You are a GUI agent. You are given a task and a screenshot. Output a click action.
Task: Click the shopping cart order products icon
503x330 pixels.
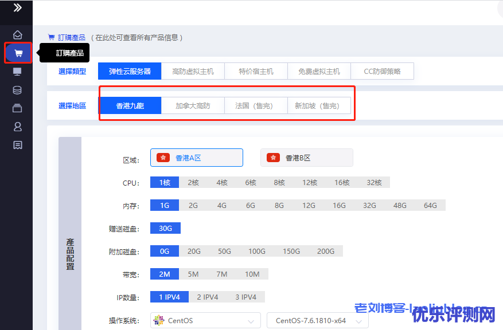(18, 53)
